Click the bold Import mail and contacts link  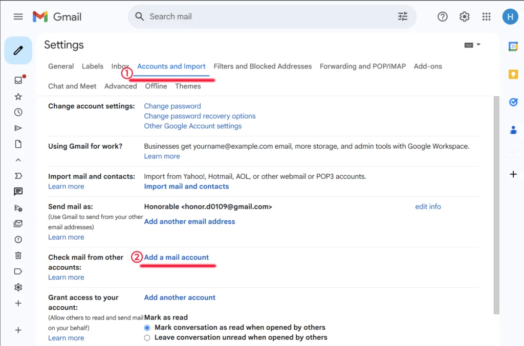(186, 187)
